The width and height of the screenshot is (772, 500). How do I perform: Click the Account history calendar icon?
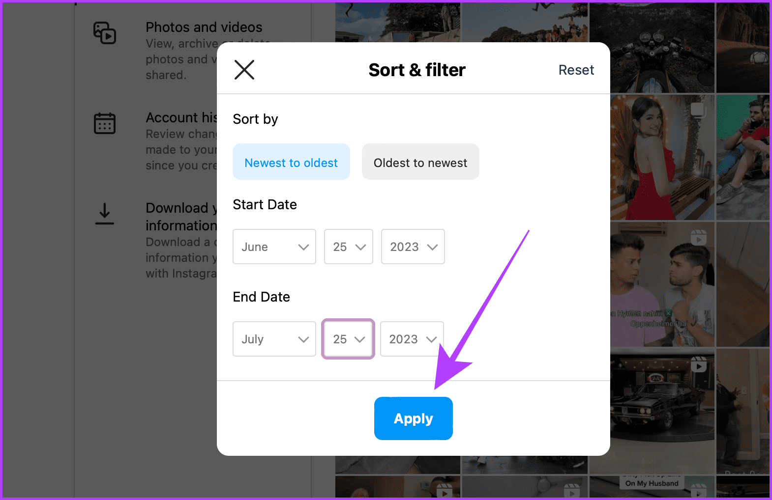click(104, 123)
